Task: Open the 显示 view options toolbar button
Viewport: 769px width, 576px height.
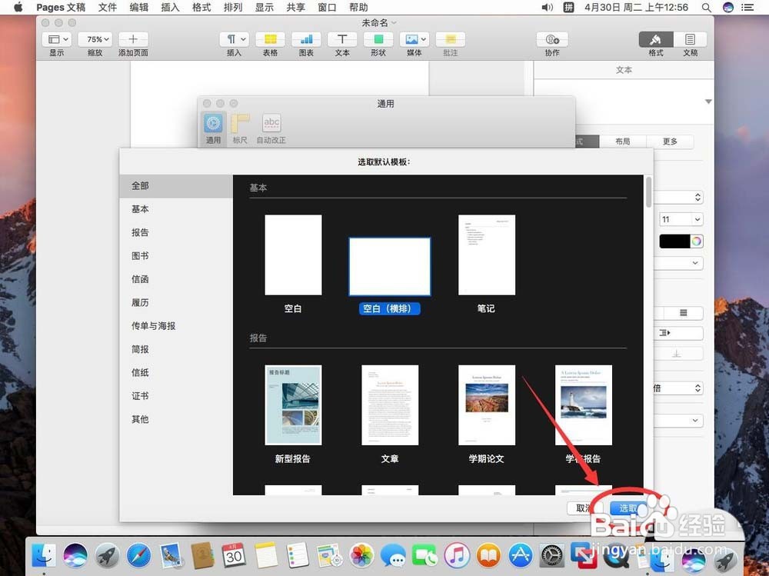Action: tap(57, 39)
